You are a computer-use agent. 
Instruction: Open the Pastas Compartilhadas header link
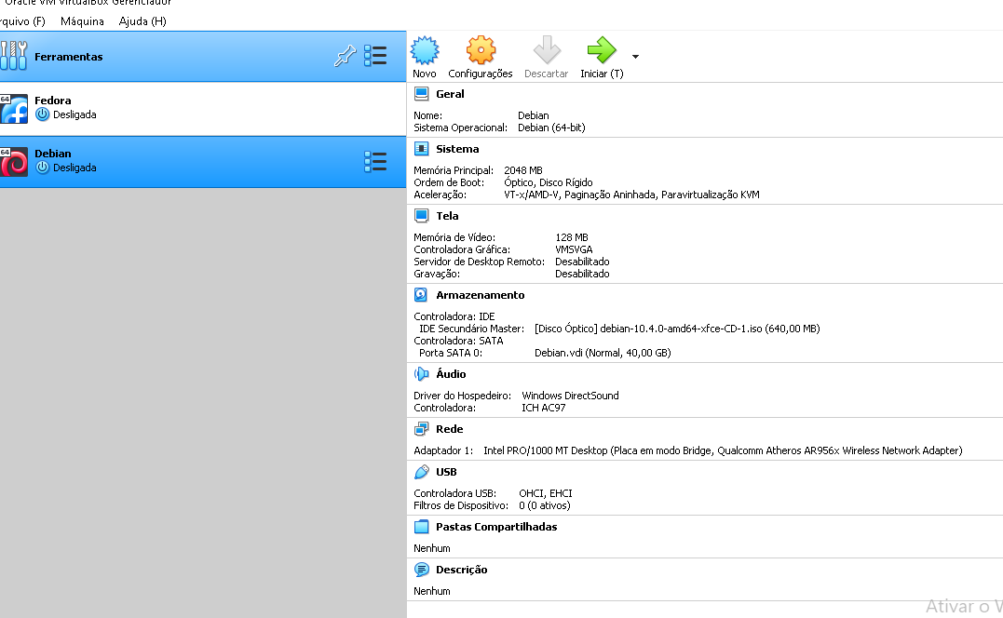coord(496,527)
